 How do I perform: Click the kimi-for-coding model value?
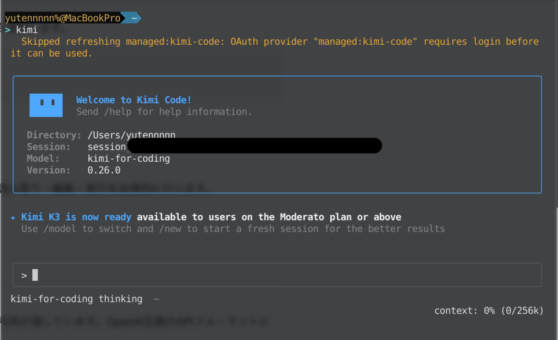(x=129, y=159)
